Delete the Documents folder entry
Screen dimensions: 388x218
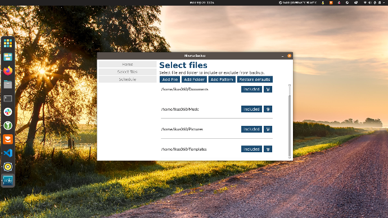(x=268, y=89)
